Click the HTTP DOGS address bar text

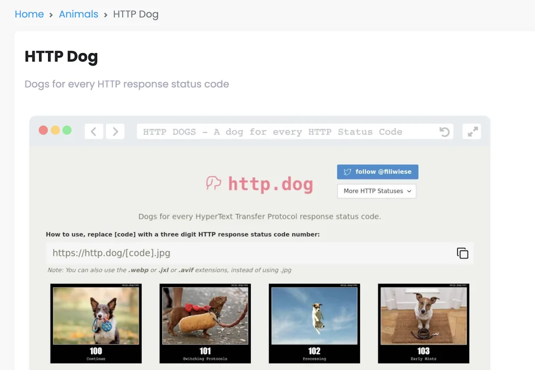[x=272, y=132]
